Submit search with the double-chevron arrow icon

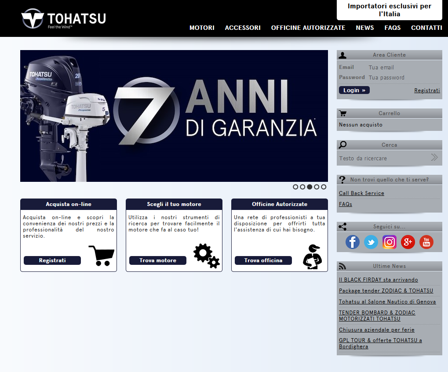pyautogui.click(x=434, y=157)
